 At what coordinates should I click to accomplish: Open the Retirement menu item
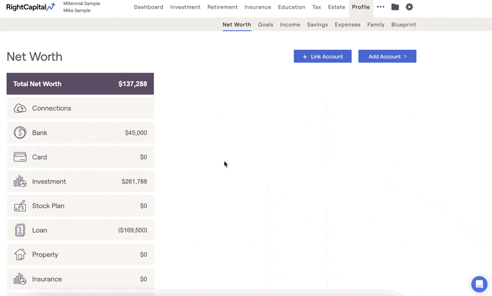[x=222, y=7]
